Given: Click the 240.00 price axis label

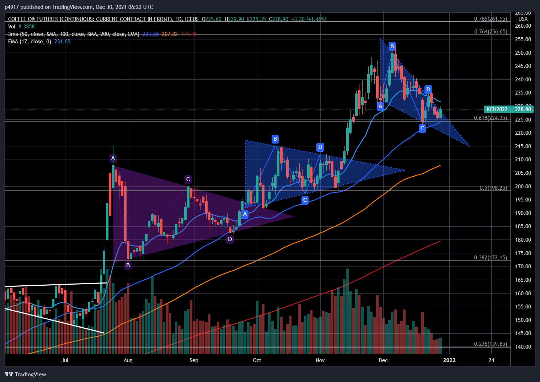Looking at the screenshot, I should click(523, 80).
